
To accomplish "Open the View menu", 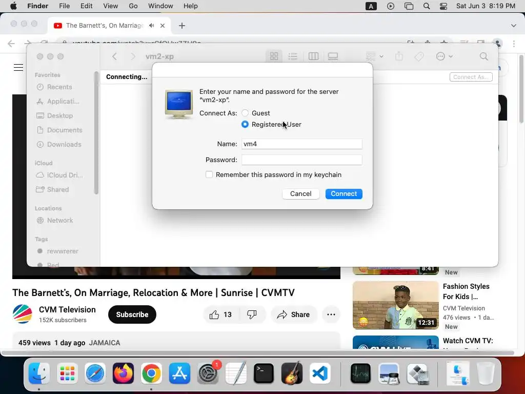I will (111, 6).
